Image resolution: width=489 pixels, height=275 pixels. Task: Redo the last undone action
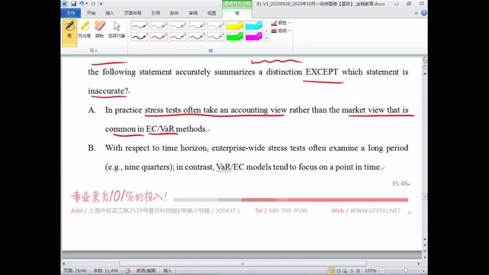[93, 4]
